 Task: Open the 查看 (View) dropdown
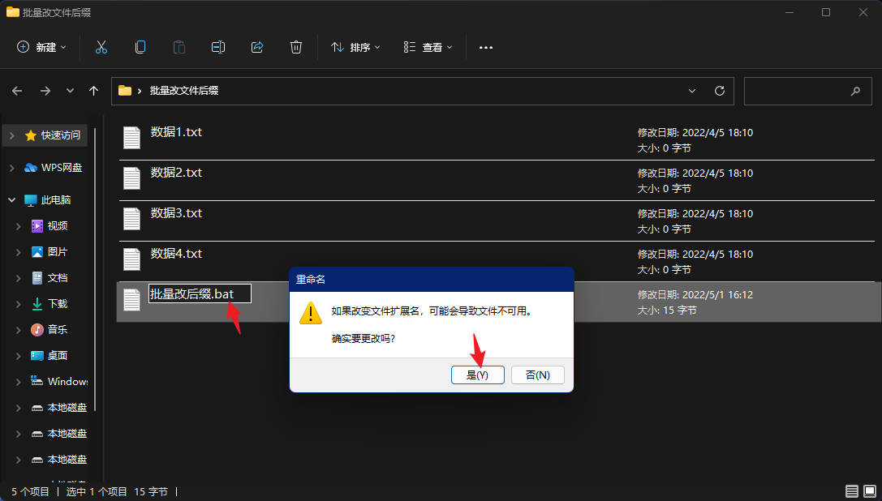tap(428, 47)
